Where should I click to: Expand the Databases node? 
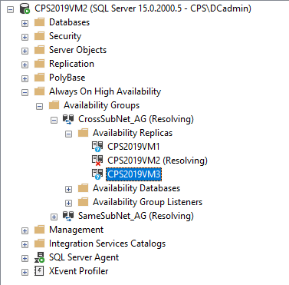point(25,23)
